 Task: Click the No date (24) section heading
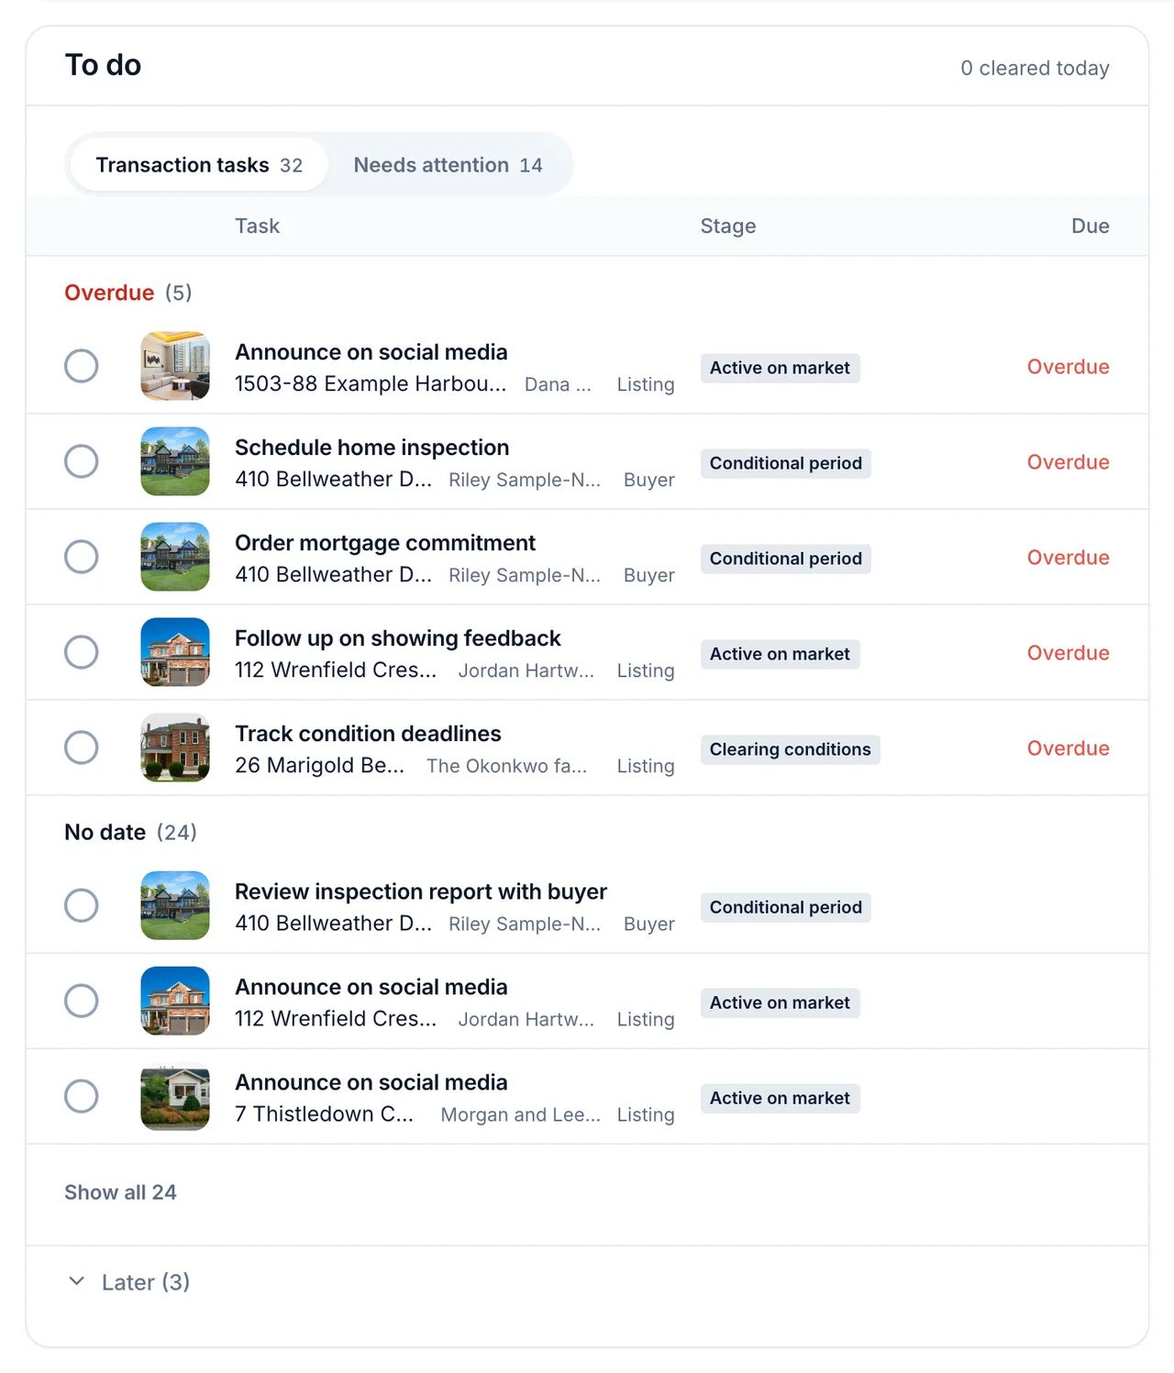[x=130, y=832]
